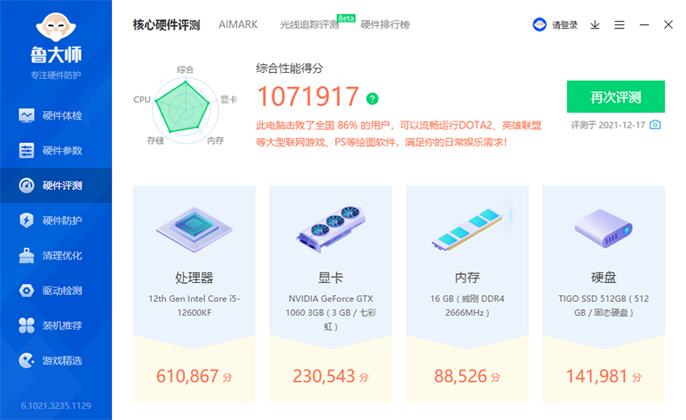Image resolution: width=686 pixels, height=420 pixels.
Task: Click the 显卡 graphics card image
Action: click(x=331, y=228)
